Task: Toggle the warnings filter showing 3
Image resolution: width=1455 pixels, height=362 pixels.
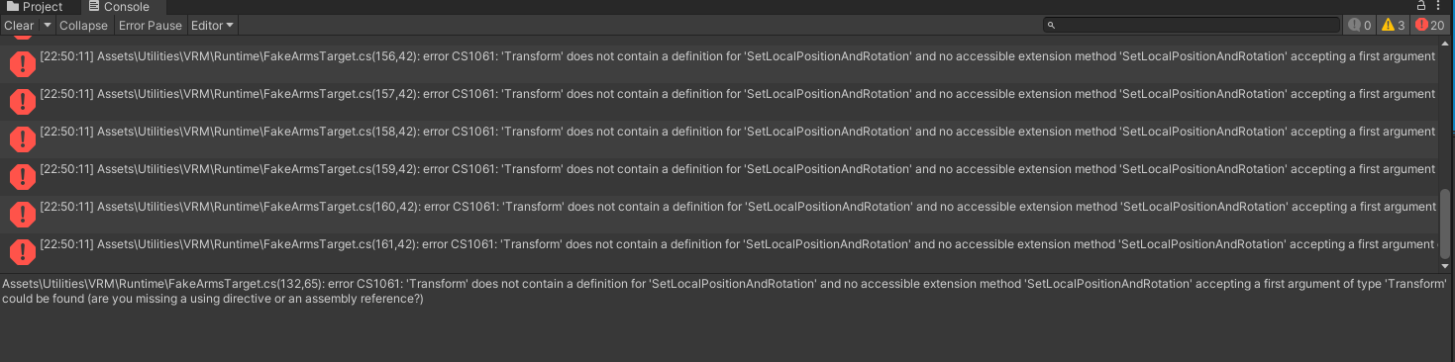Action: pyautogui.click(x=1394, y=25)
